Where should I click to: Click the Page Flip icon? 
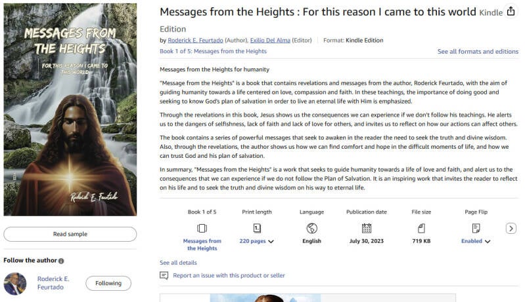click(476, 228)
